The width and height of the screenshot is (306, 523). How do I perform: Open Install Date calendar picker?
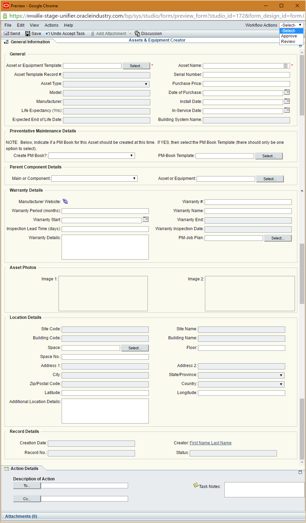(x=287, y=101)
